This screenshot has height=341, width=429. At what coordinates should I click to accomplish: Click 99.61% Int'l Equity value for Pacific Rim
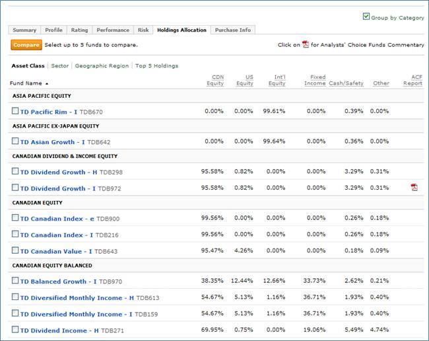274,111
